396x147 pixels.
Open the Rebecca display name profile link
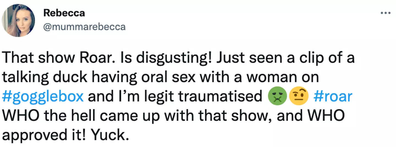(x=64, y=13)
